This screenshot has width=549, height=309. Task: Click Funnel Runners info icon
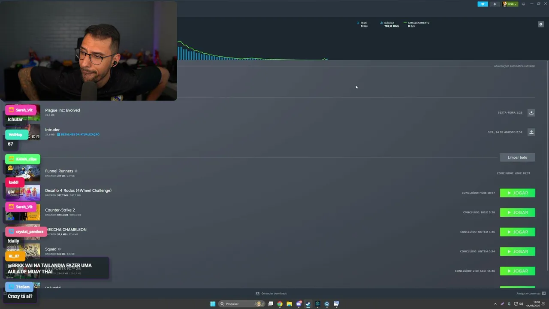click(x=76, y=171)
